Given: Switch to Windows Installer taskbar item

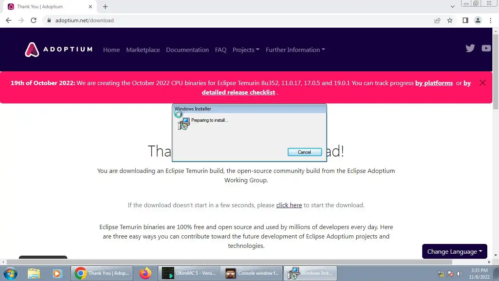Looking at the screenshot, I should click(310, 273).
